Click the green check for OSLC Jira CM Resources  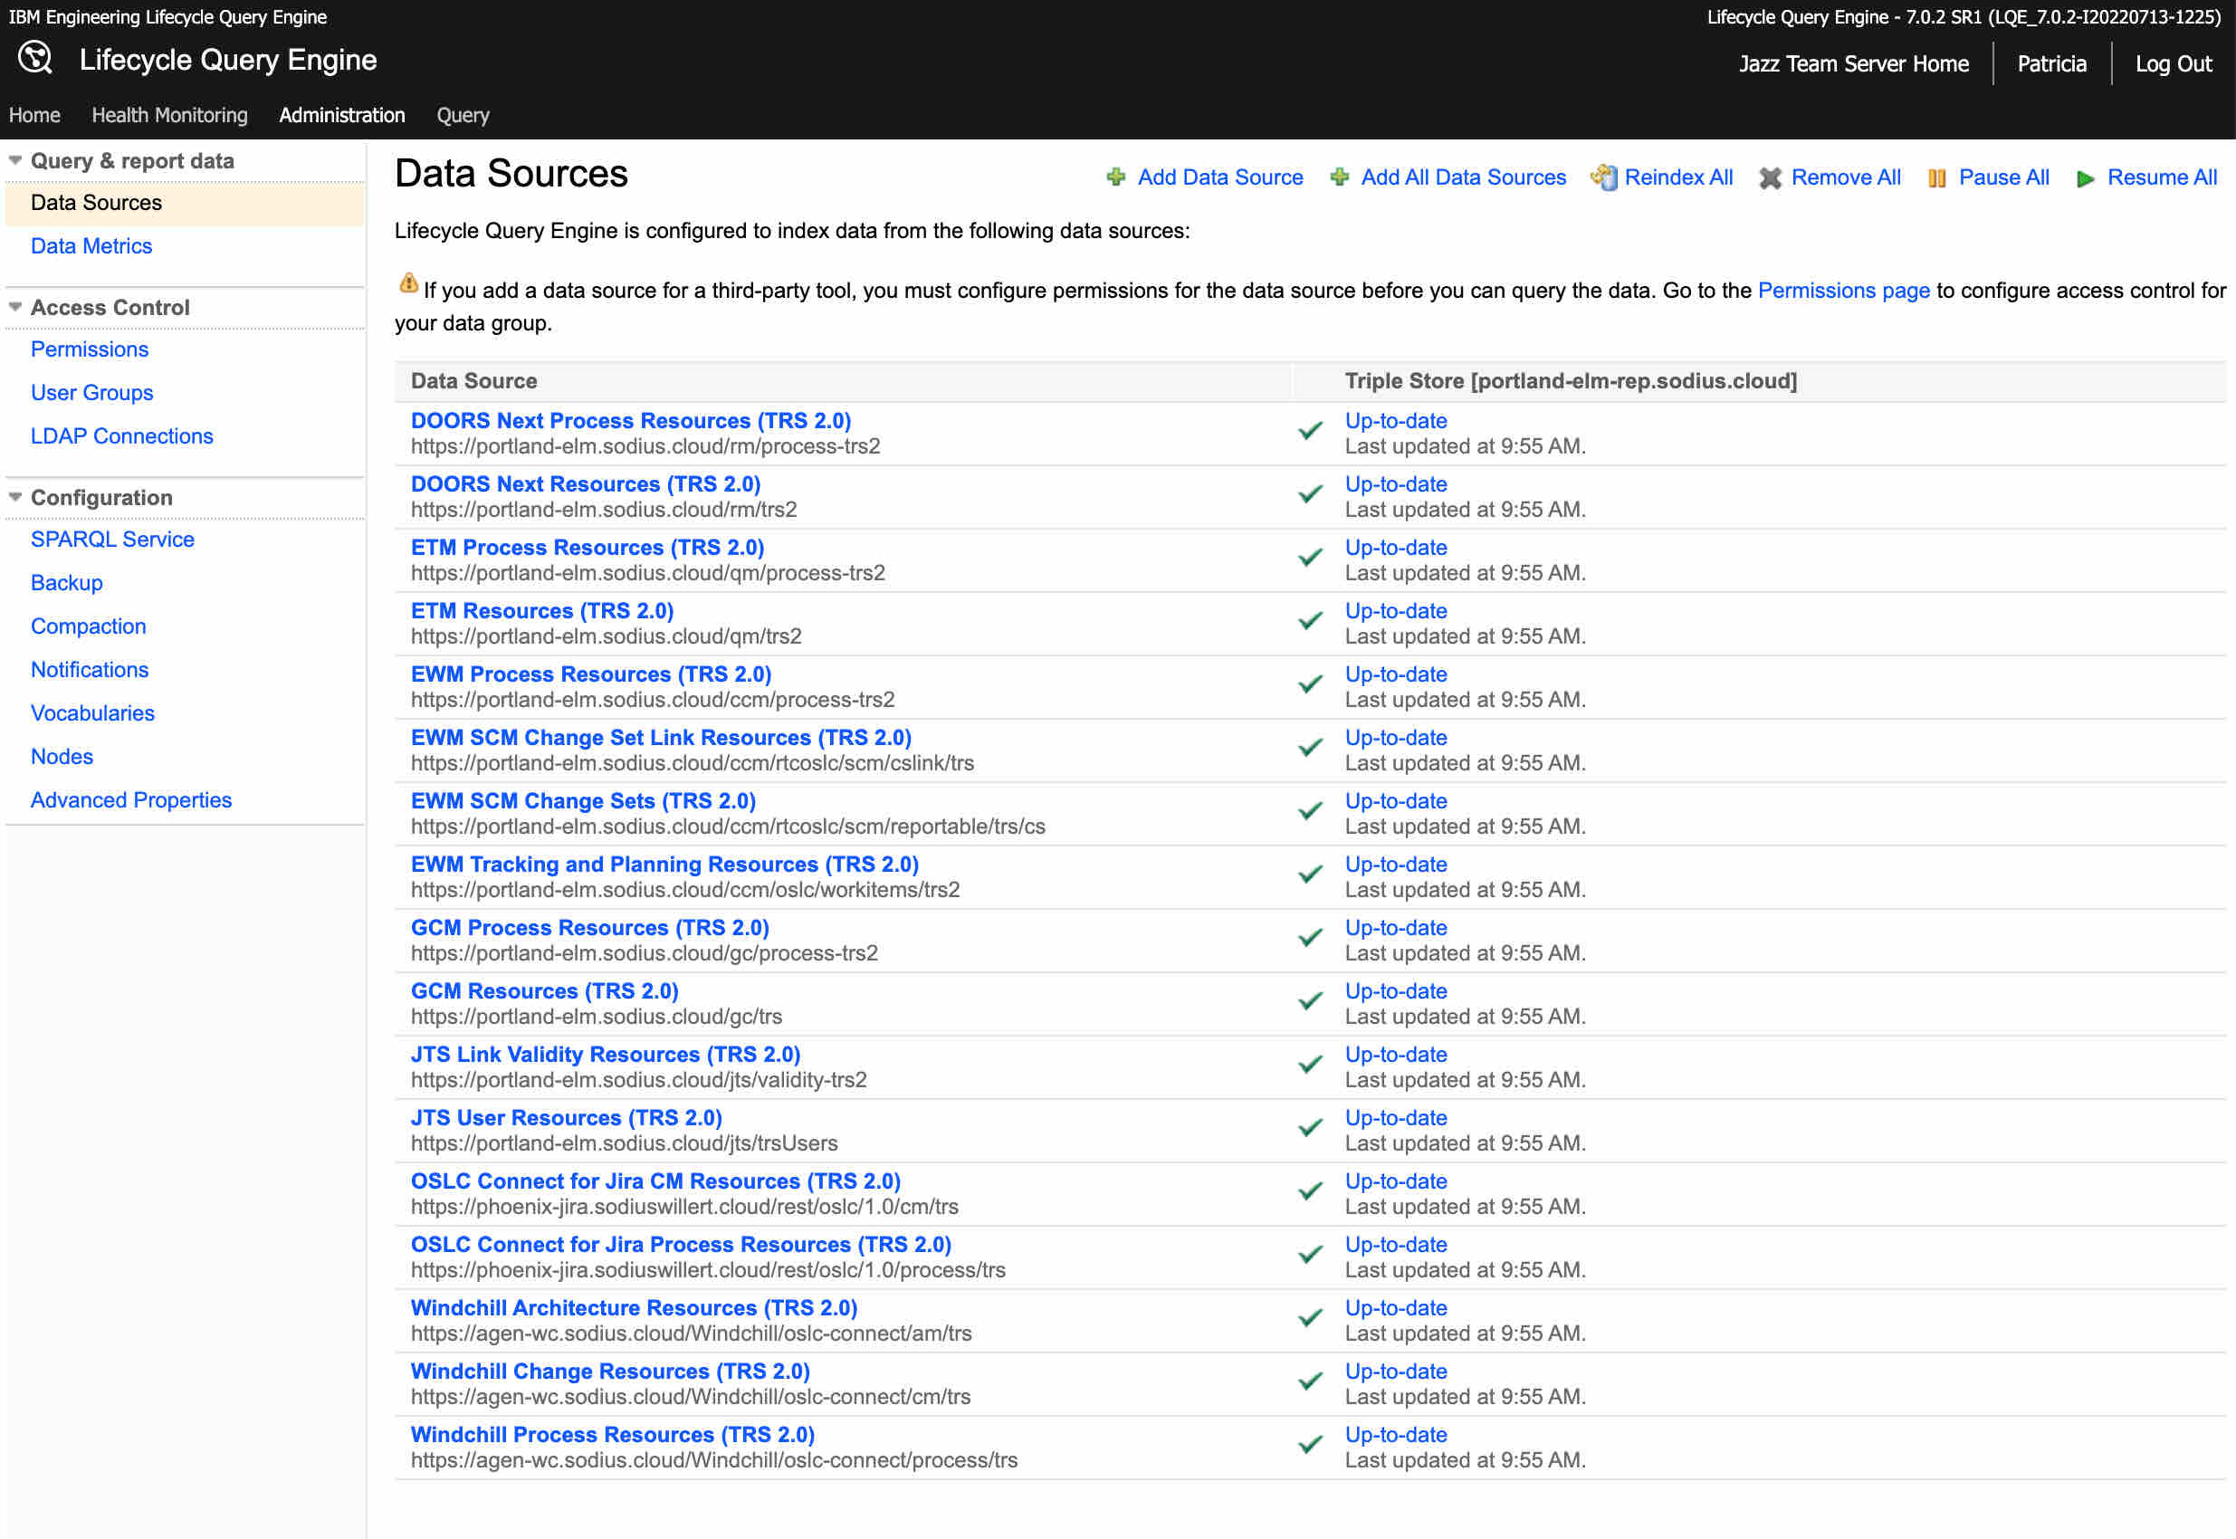click(x=1309, y=1192)
